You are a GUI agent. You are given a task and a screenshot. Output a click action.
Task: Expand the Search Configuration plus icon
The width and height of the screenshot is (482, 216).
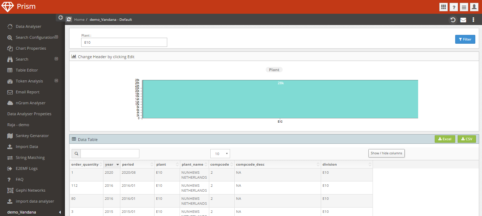(x=56, y=37)
